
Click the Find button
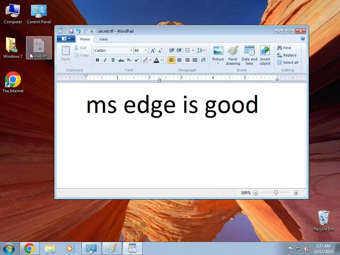(284, 48)
